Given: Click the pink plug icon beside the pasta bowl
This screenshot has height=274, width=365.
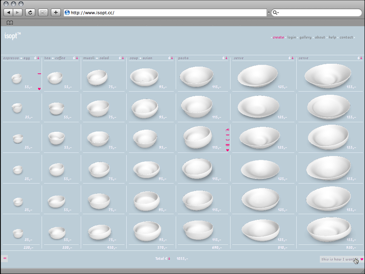Looking at the screenshot, I should [228, 130].
